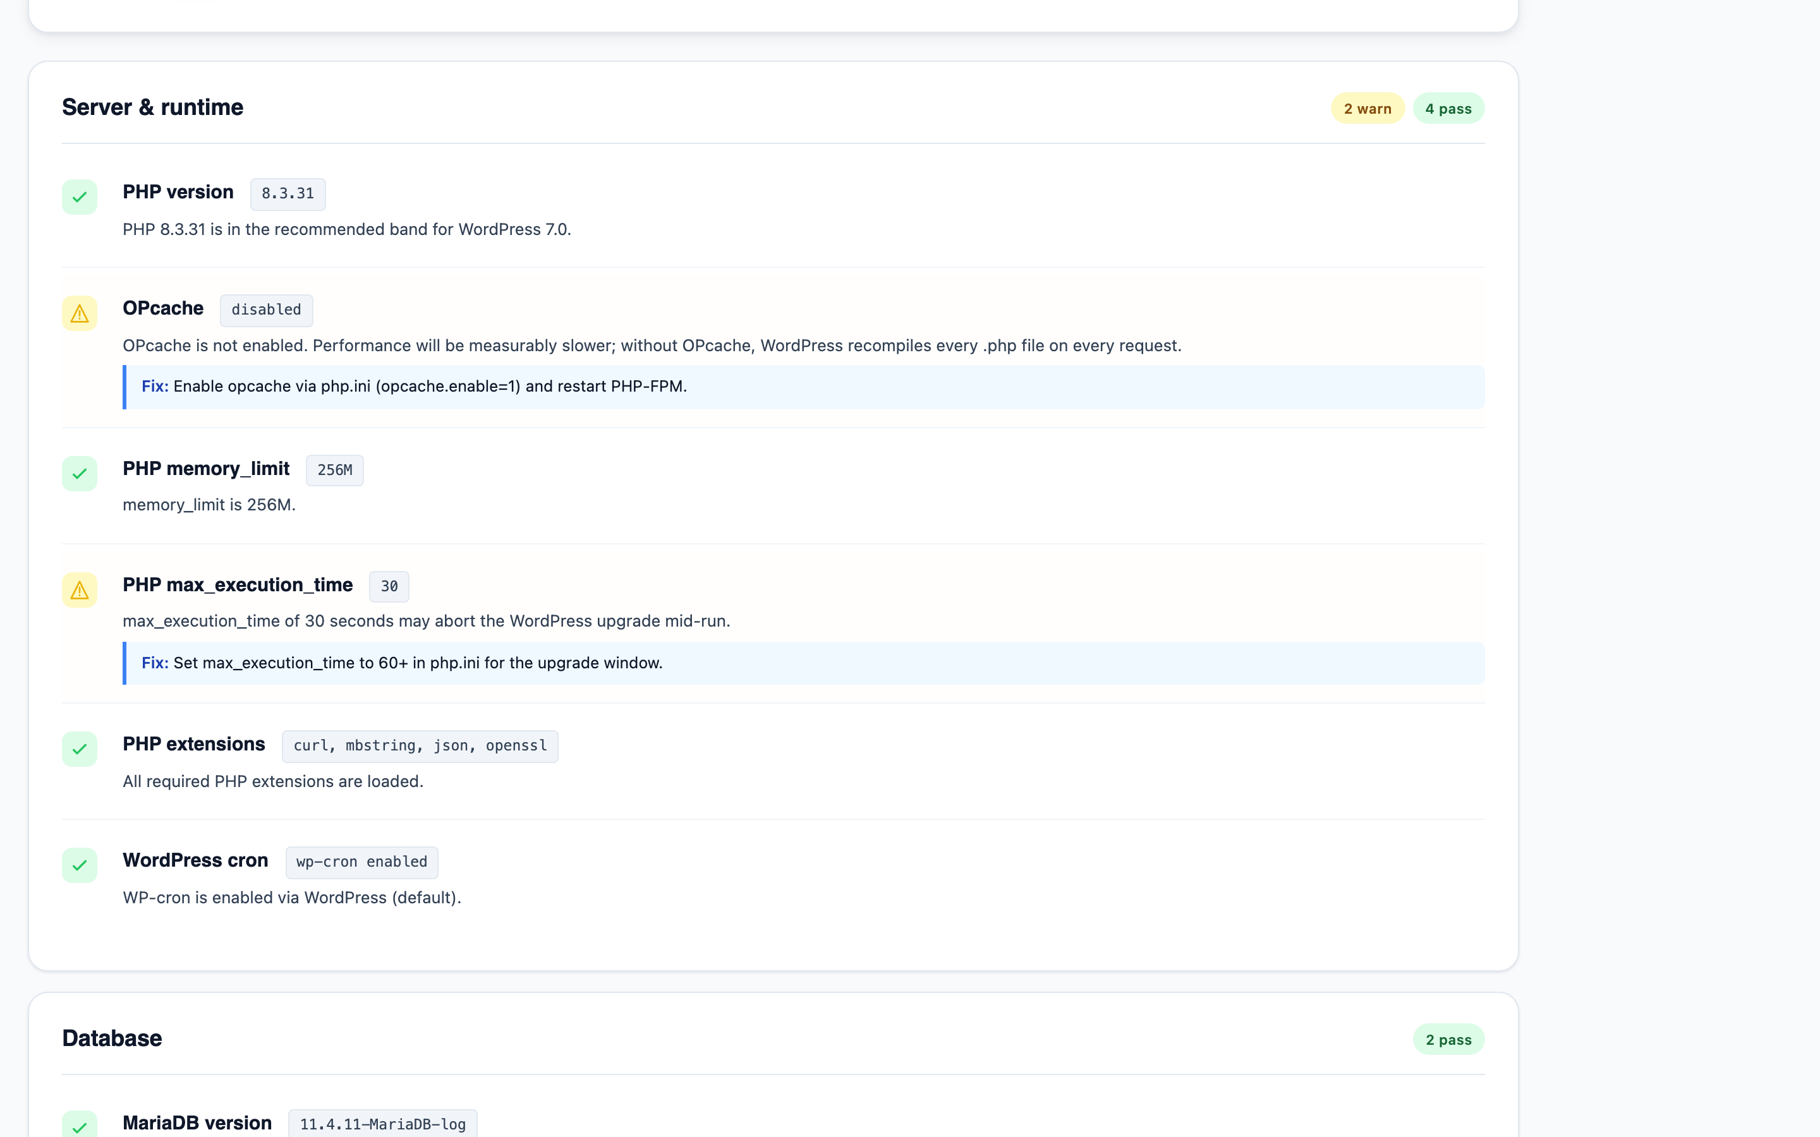Click the PHP extensions pass check icon
The height and width of the screenshot is (1137, 1820).
(79, 749)
